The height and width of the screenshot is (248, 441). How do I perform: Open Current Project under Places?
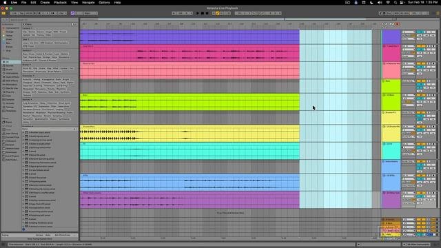(12, 137)
